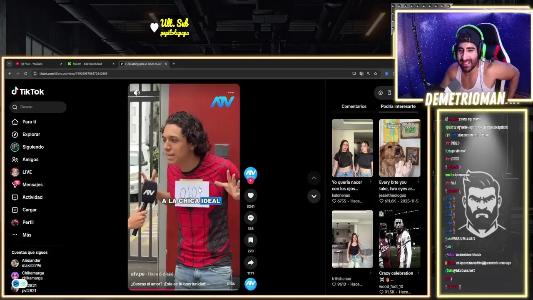Close the Pose - YouTube tab
This screenshot has height=300, width=533.
61,64
